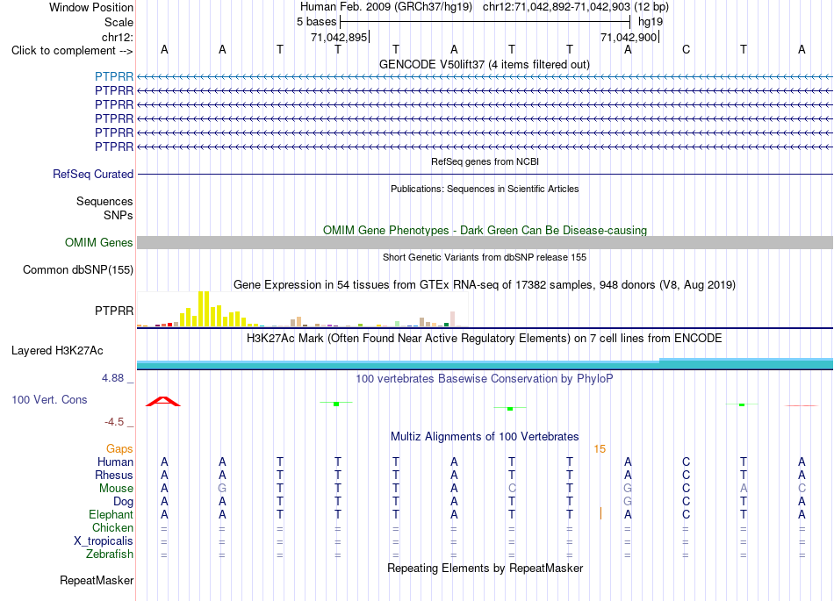Click 'Short Genetic Variants from dbSNP release 155'
This screenshot has height=601, width=834.
coord(485,257)
